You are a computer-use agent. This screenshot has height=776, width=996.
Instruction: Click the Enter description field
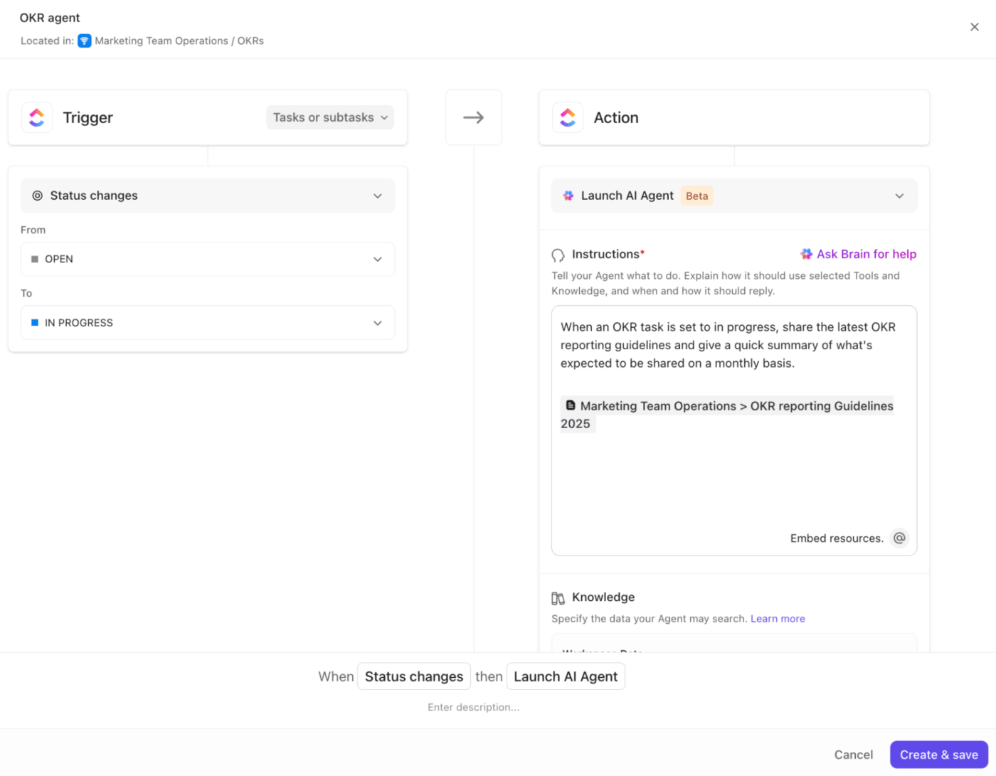coord(473,707)
